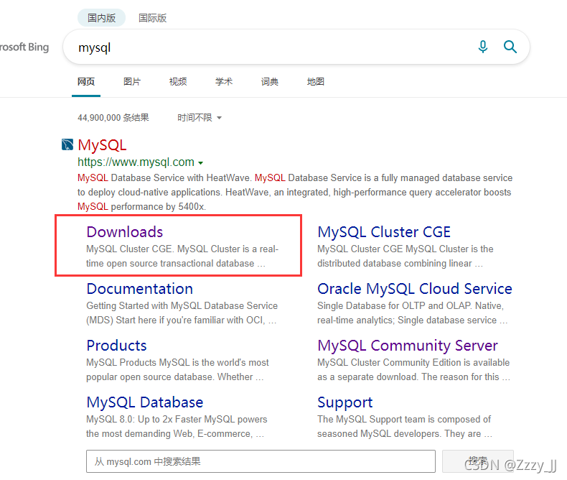Screen dimensions: 567x480
Task: Click the 从 mysql.com 中搜索结果 input field
Action: [x=261, y=461]
